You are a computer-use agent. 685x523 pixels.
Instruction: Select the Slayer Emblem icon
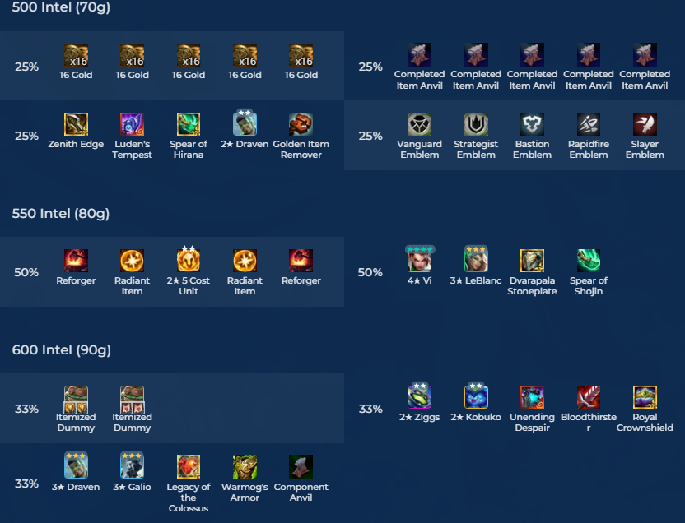[x=645, y=124]
